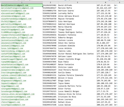Select IP address 187.11.47.161
The width and height of the screenshot is (124, 107).
(x=103, y=5)
